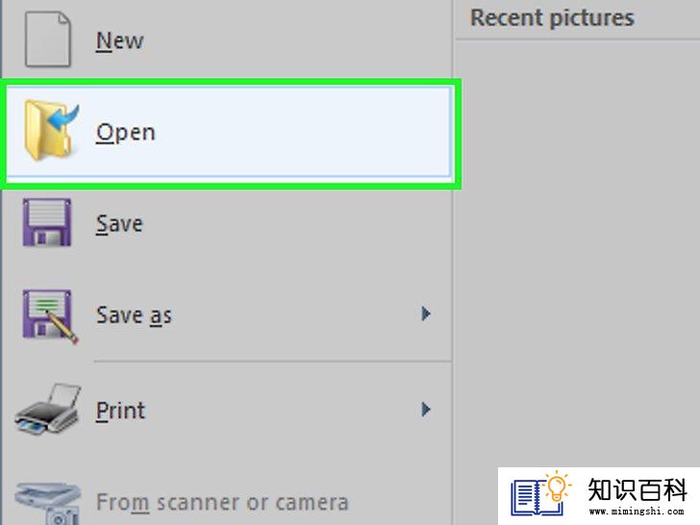Select the Open menu item label
Image resolution: width=700 pixels, height=525 pixels.
[x=125, y=133]
